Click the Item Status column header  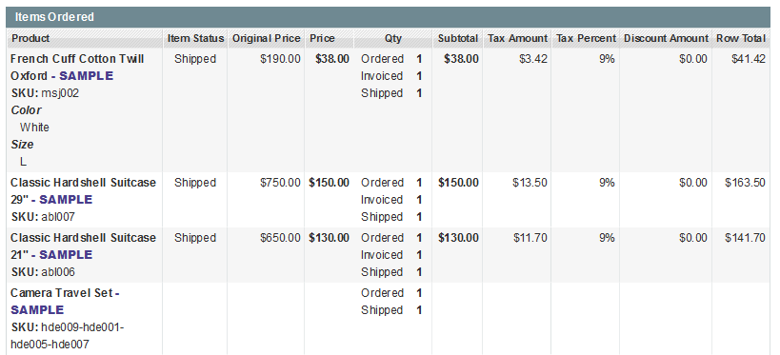pyautogui.click(x=195, y=38)
